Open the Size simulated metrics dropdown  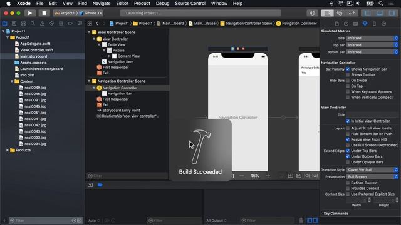coord(372,38)
